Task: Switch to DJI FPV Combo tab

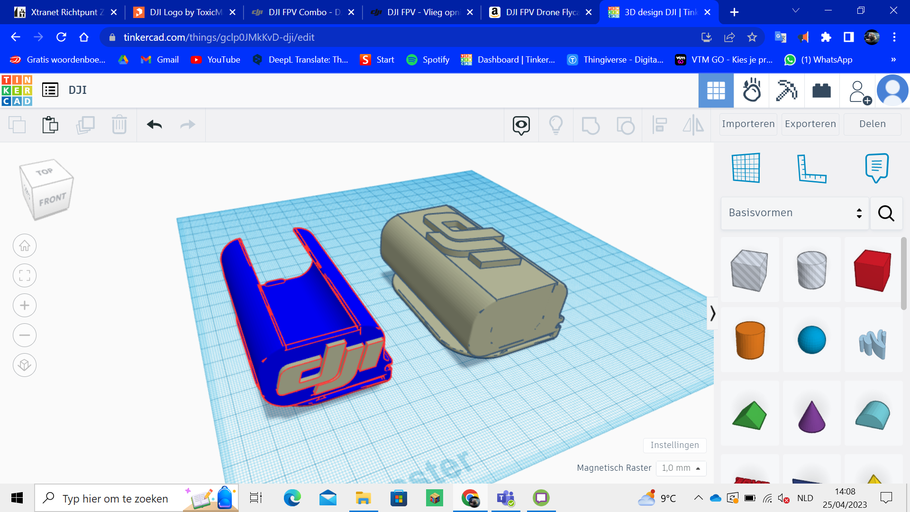Action: (x=303, y=12)
